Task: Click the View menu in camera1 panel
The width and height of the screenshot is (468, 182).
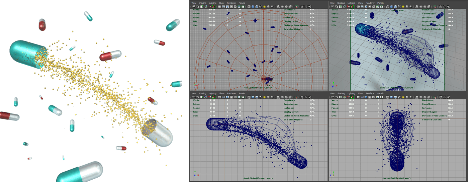Action: (332, 3)
